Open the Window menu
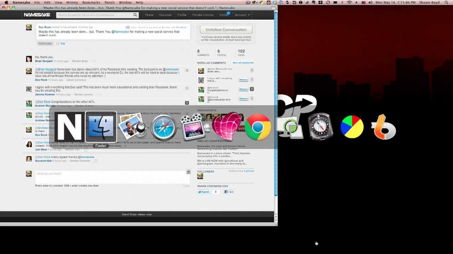The width and height of the screenshot is (453, 254). (x=125, y=2)
